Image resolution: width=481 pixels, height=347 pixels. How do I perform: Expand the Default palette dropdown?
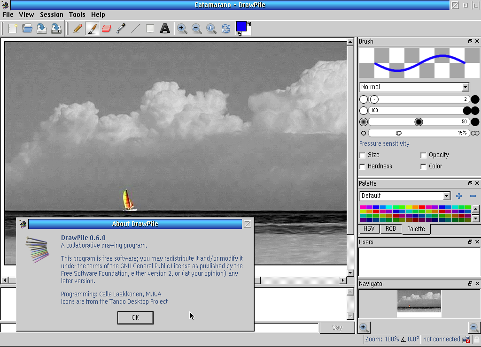[405, 196]
